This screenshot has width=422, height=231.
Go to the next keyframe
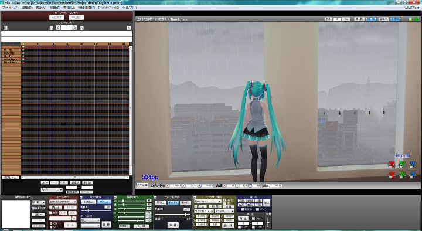(x=81, y=28)
